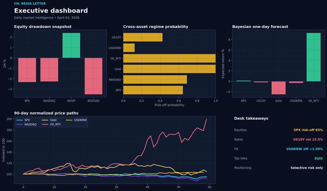Click the green KOSPI bar
The height and width of the screenshot is (191, 327).
(x=71, y=45)
